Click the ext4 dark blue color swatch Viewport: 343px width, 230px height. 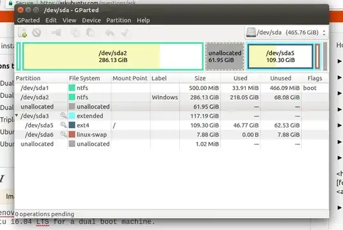pos(72,125)
